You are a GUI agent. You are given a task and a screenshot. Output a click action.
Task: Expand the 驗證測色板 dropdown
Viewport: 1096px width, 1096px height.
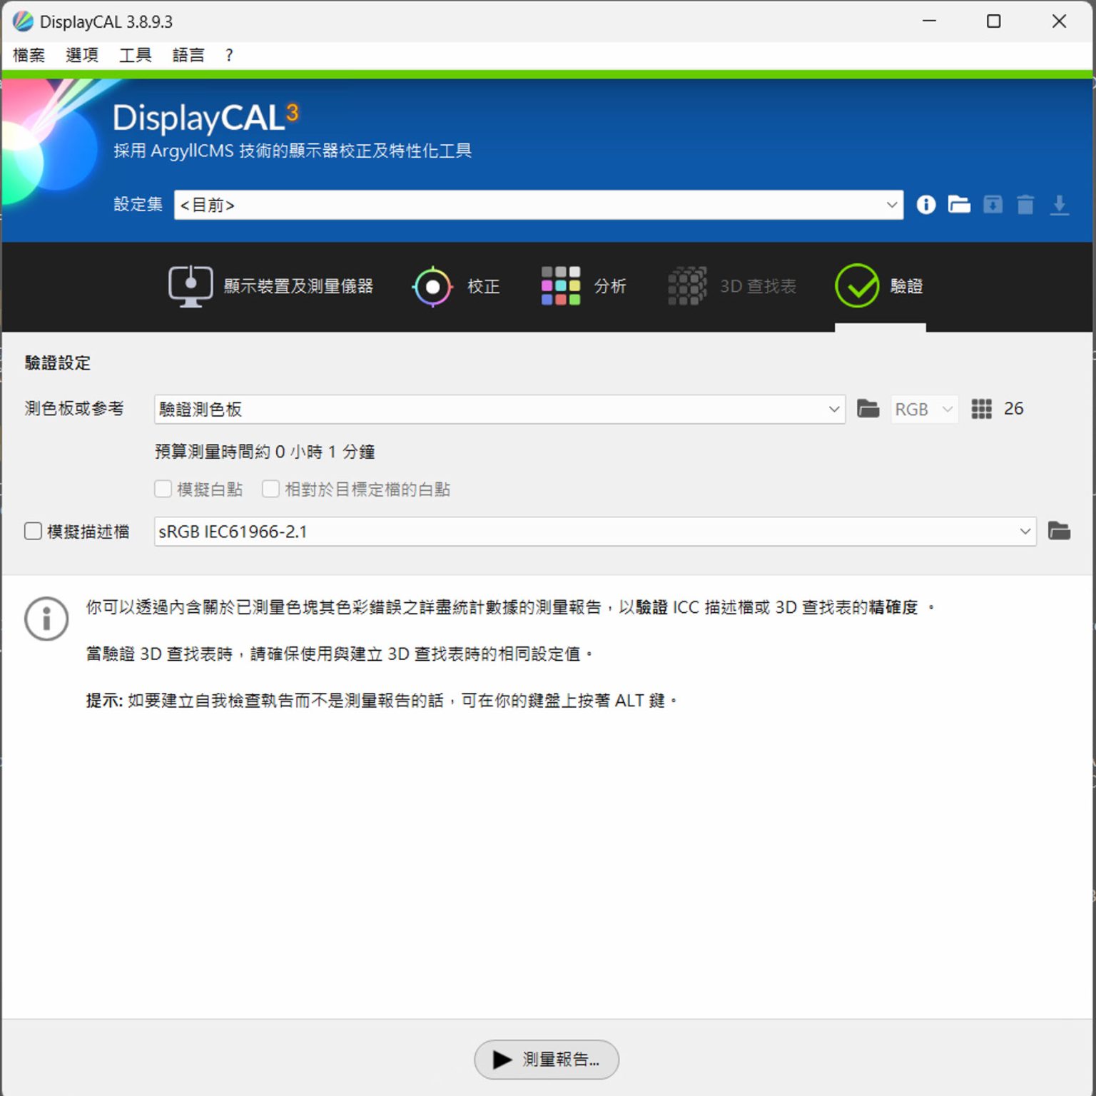coord(833,409)
